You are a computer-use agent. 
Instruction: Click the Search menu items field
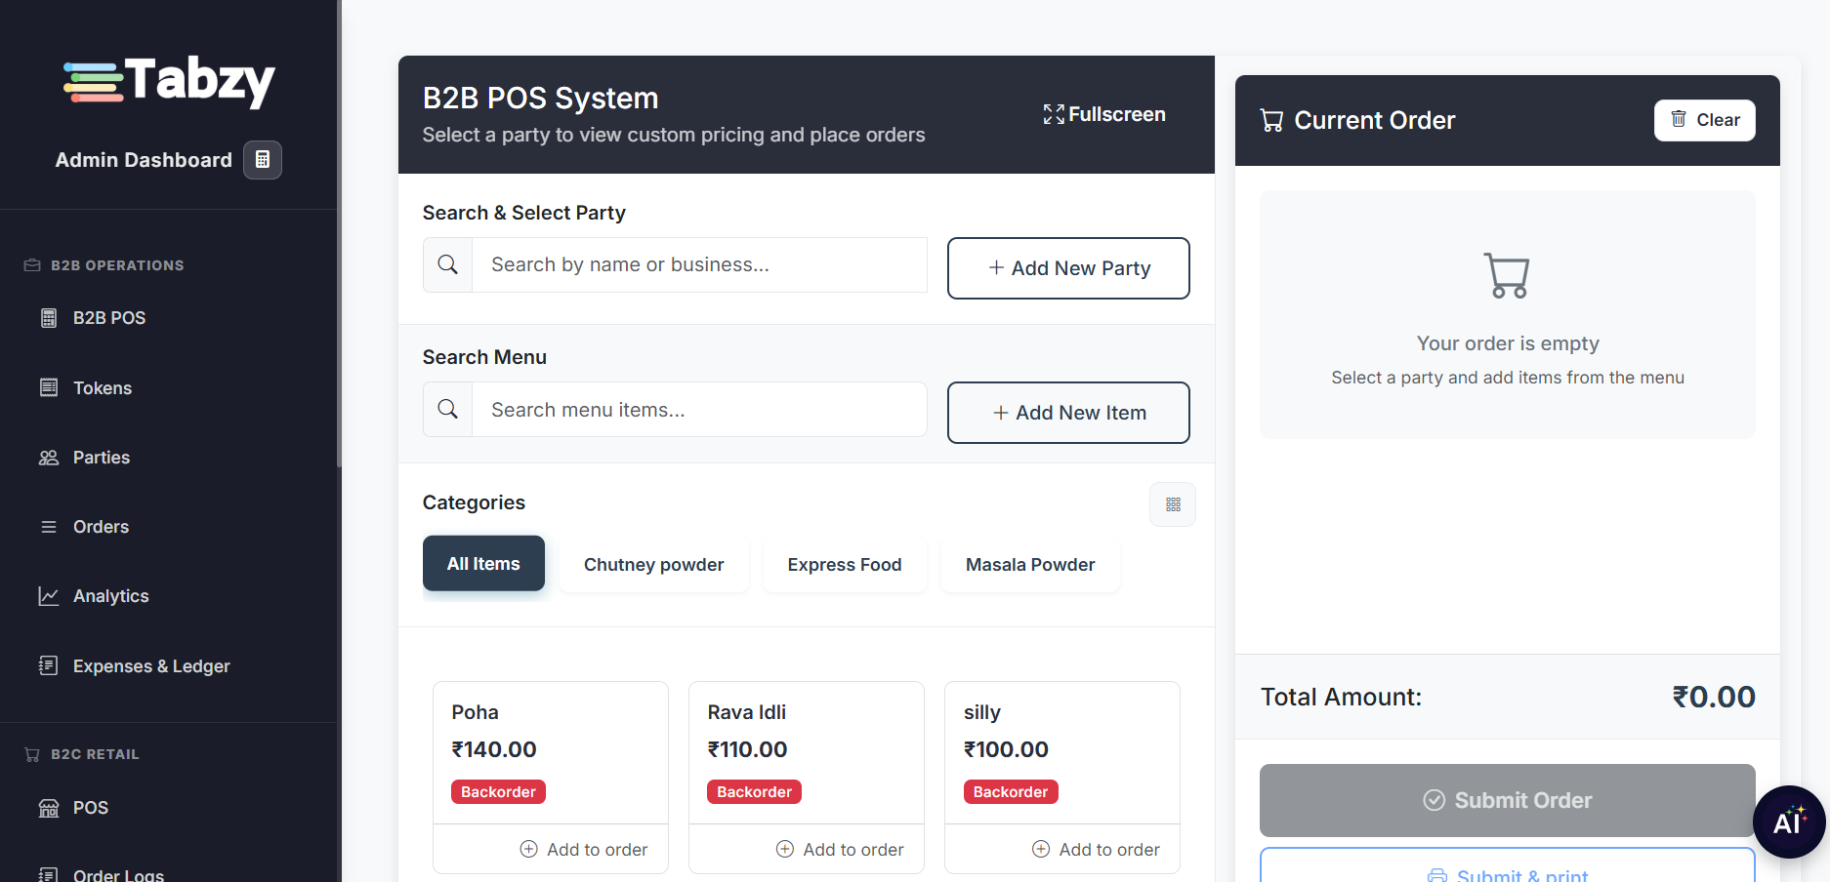698,410
